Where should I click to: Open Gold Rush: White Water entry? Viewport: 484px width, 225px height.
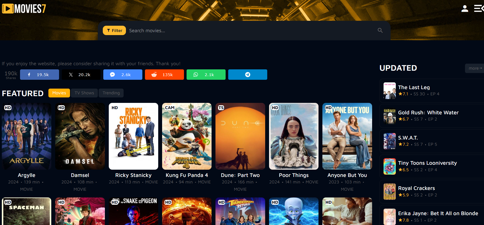pyautogui.click(x=432, y=116)
